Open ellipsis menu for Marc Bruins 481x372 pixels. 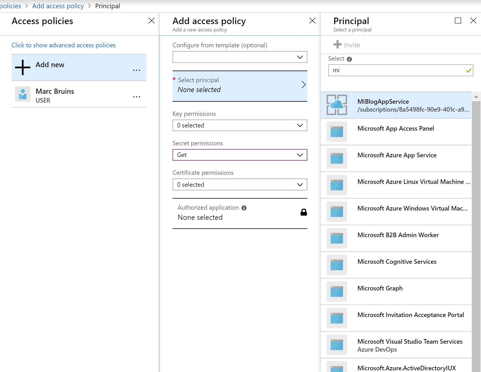[136, 97]
